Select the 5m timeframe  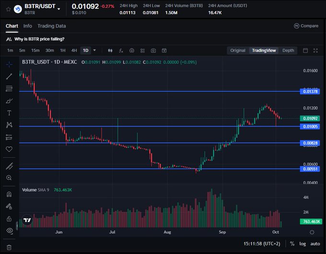(22, 50)
